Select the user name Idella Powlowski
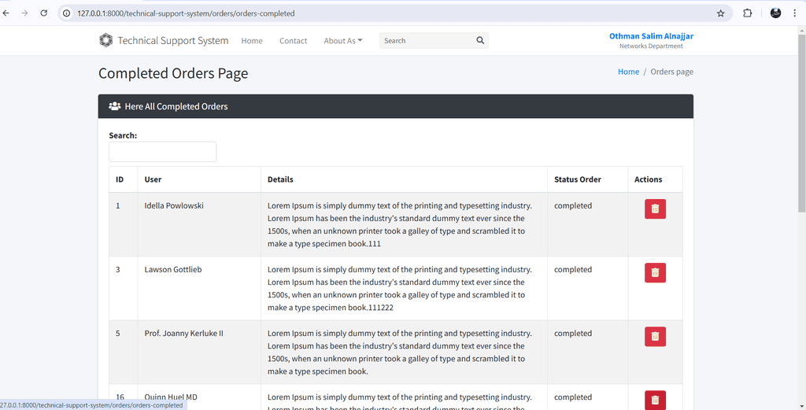Screen dimensions: 806x410 pos(174,205)
